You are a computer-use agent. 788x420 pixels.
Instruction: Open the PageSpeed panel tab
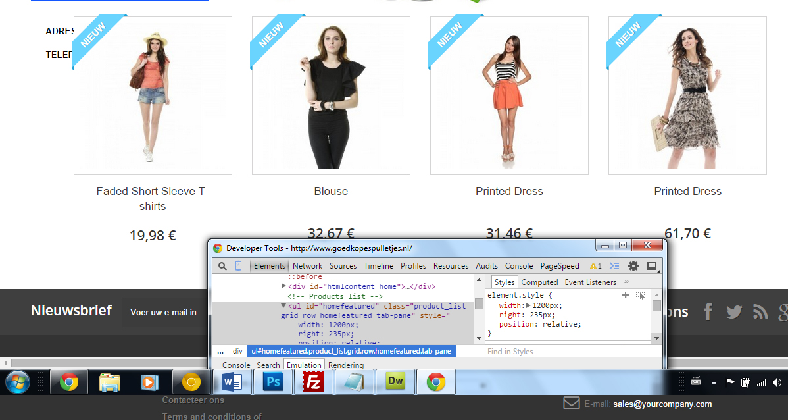[x=560, y=266]
